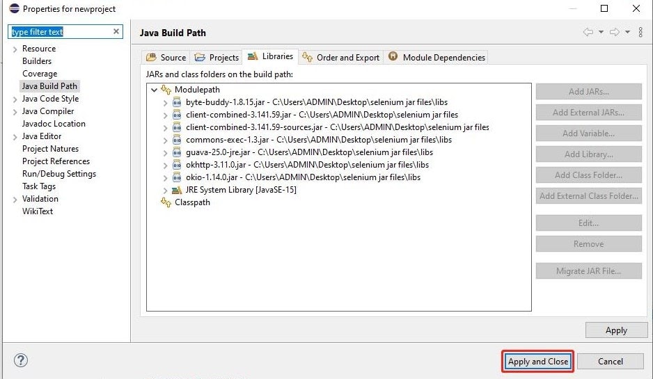Expand the okio-1.14.0.jar entry
653x379 pixels.
pyautogui.click(x=165, y=177)
